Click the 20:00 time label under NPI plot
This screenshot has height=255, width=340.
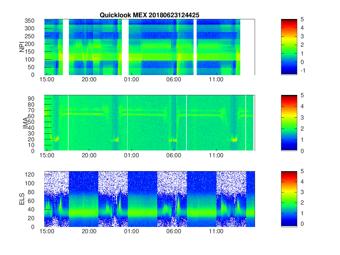click(89, 80)
